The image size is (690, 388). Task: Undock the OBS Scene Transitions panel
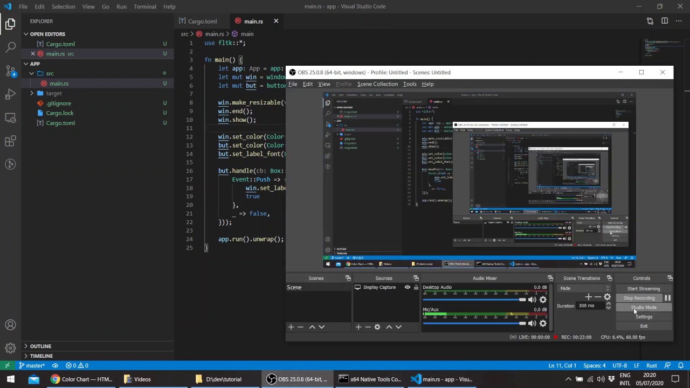(x=609, y=278)
